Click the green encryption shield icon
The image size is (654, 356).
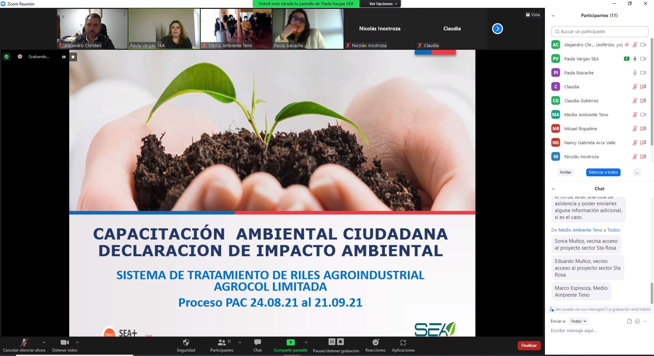[6, 57]
